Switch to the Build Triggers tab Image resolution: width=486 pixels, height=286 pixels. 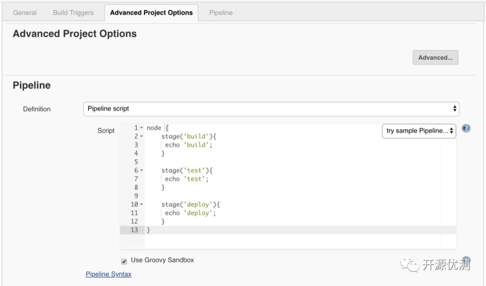[x=73, y=13]
